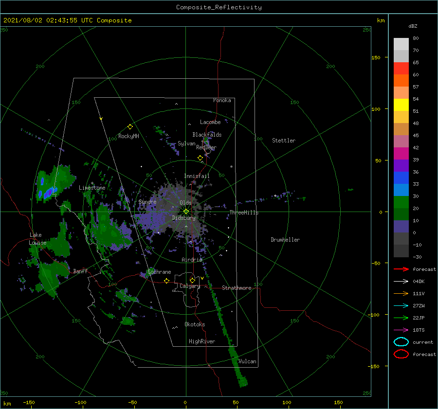Select the orange 57–60 dBZ color swatch

click(401, 81)
